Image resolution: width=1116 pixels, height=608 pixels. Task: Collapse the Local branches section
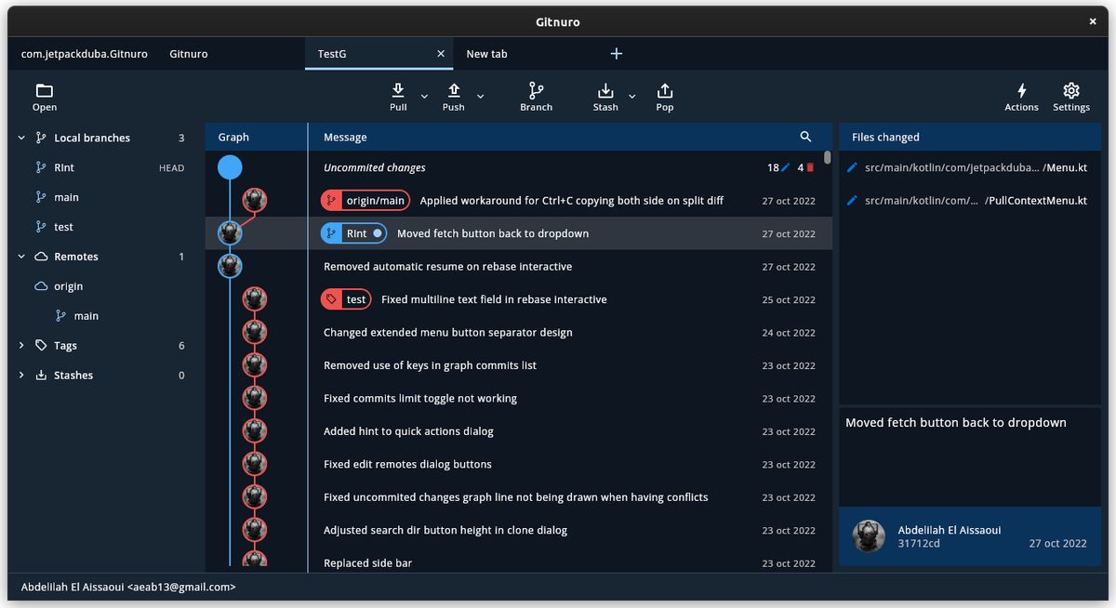click(x=20, y=137)
